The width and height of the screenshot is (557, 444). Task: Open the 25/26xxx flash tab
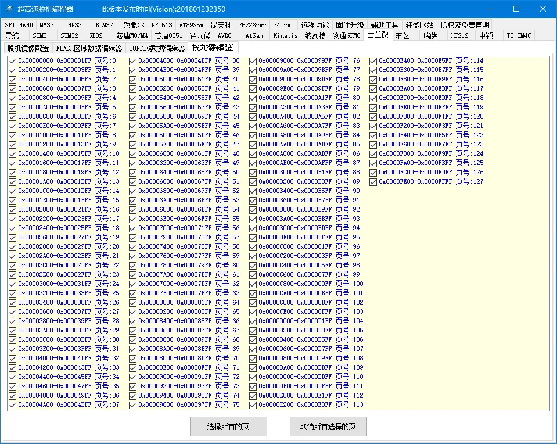pyautogui.click(x=252, y=25)
